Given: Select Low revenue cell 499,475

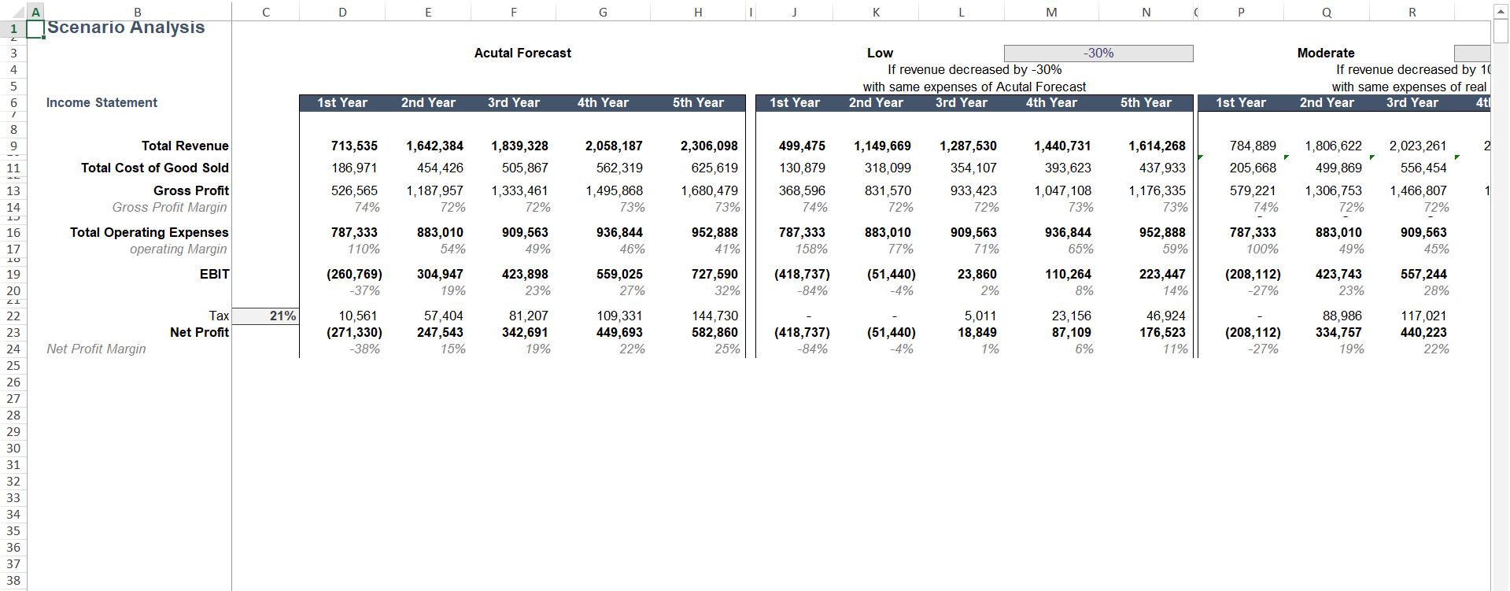Looking at the screenshot, I should [802, 146].
